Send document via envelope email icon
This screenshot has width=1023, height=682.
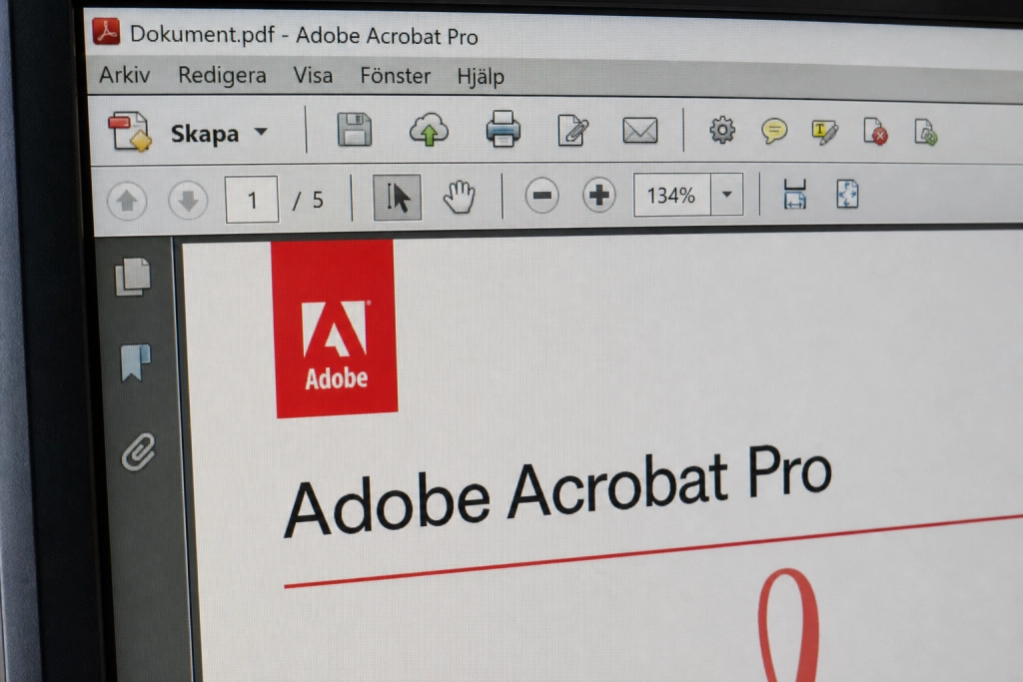(x=640, y=130)
